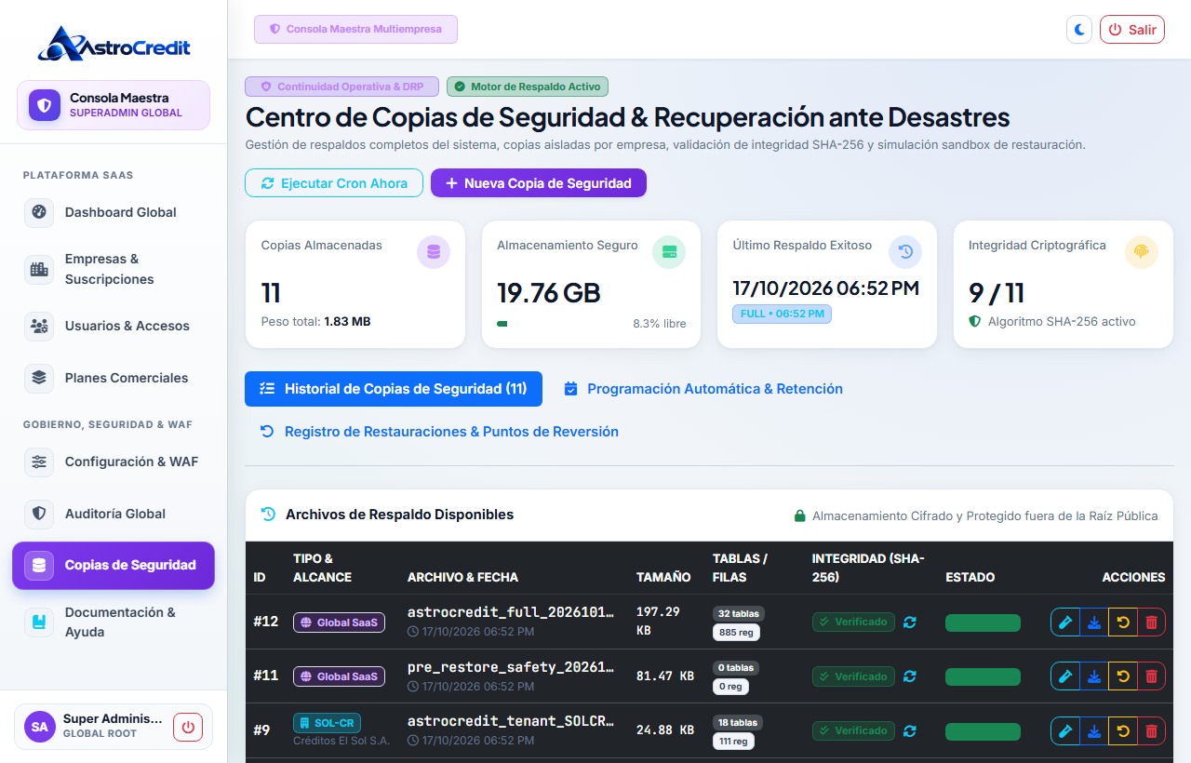
Task: Click the history clock icon in Último Respaldo card
Action: [905, 251]
